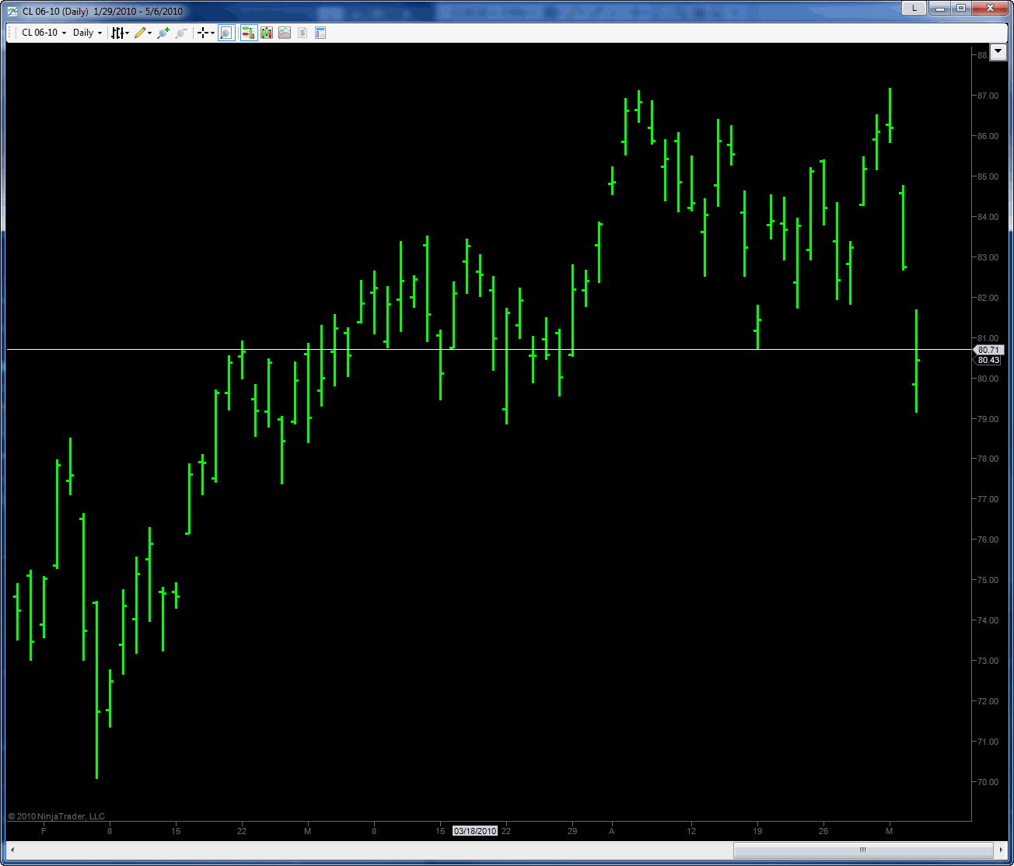Maximize the chart window
The width and height of the screenshot is (1014, 866).
click(x=960, y=8)
